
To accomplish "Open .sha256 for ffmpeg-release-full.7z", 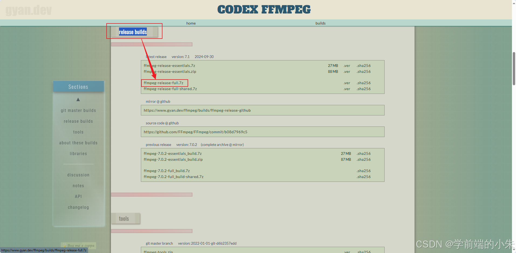I will [x=364, y=83].
